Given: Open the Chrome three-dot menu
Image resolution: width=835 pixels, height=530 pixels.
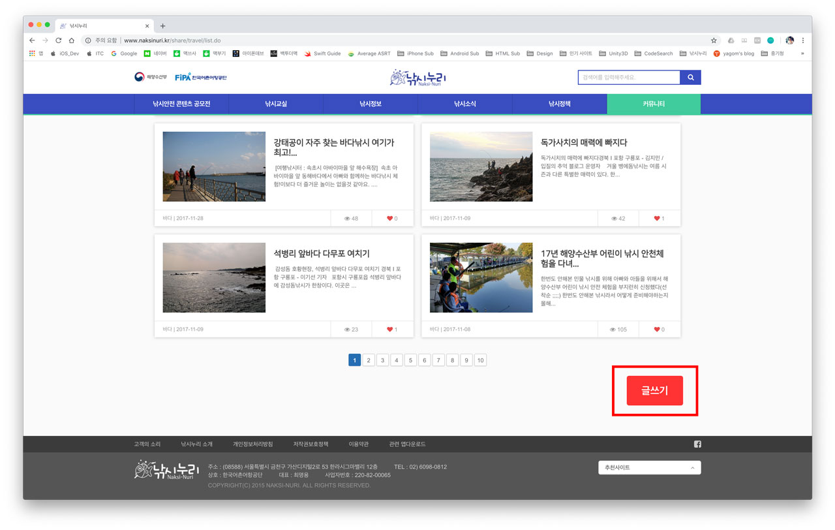Looking at the screenshot, I should [804, 39].
